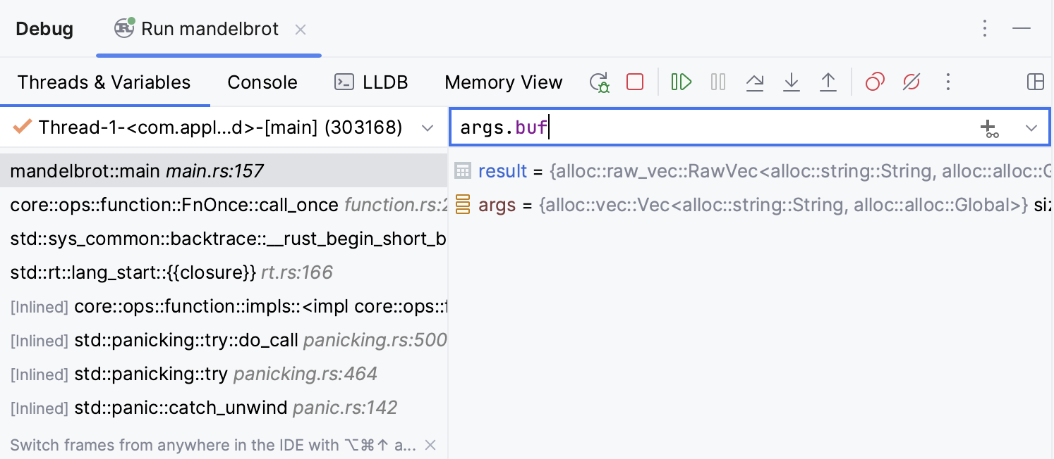Toggle Mute Breakpoints
The image size is (1054, 459).
pyautogui.click(x=911, y=82)
